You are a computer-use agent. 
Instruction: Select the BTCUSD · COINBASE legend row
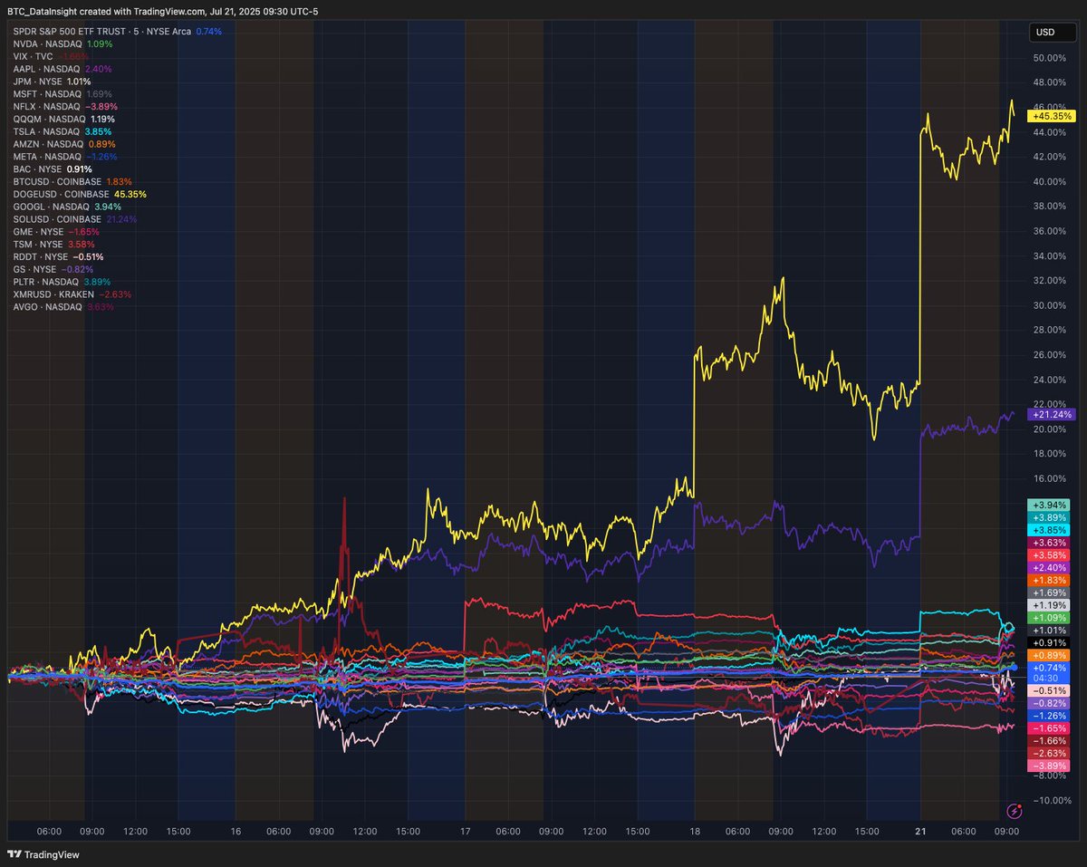pyautogui.click(x=72, y=182)
